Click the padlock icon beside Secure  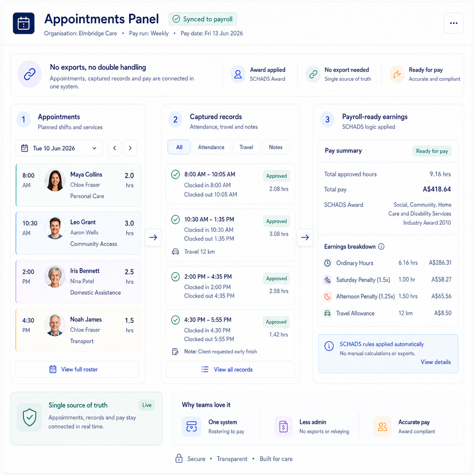tap(179, 459)
